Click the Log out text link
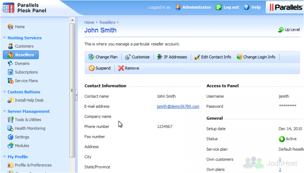304x173 pixels. point(231,7)
